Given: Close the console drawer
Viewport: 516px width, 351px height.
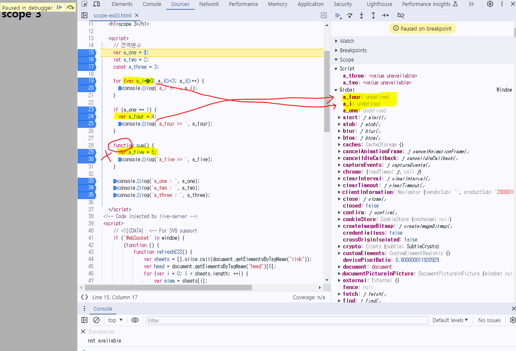Looking at the screenshot, I should pyautogui.click(x=513, y=309).
